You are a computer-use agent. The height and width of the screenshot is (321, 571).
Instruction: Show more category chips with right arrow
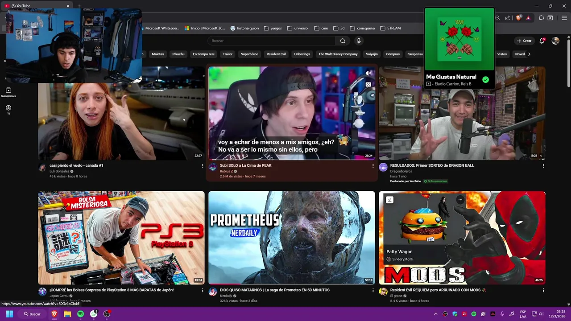click(x=529, y=54)
